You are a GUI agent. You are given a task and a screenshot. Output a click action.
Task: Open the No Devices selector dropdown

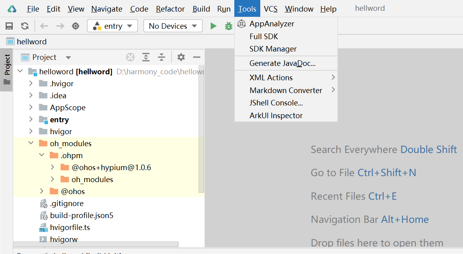pos(173,26)
